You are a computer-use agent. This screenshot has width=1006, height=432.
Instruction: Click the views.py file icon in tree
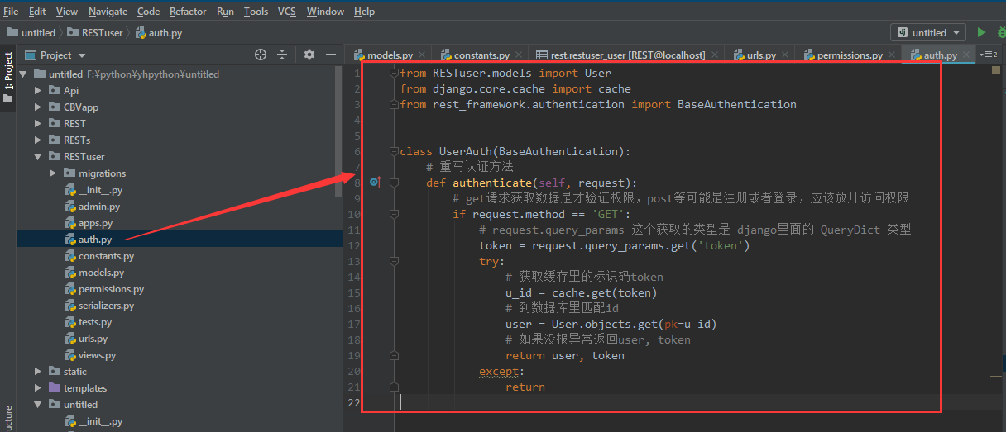70,355
